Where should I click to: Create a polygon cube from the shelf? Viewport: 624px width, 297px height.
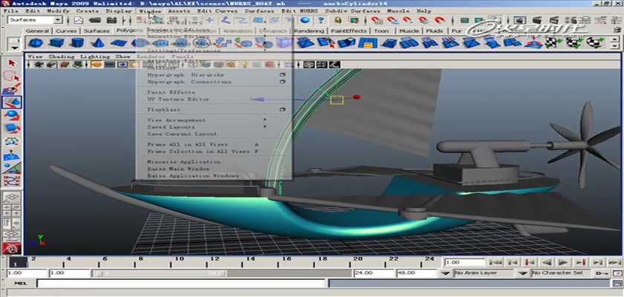(57, 42)
